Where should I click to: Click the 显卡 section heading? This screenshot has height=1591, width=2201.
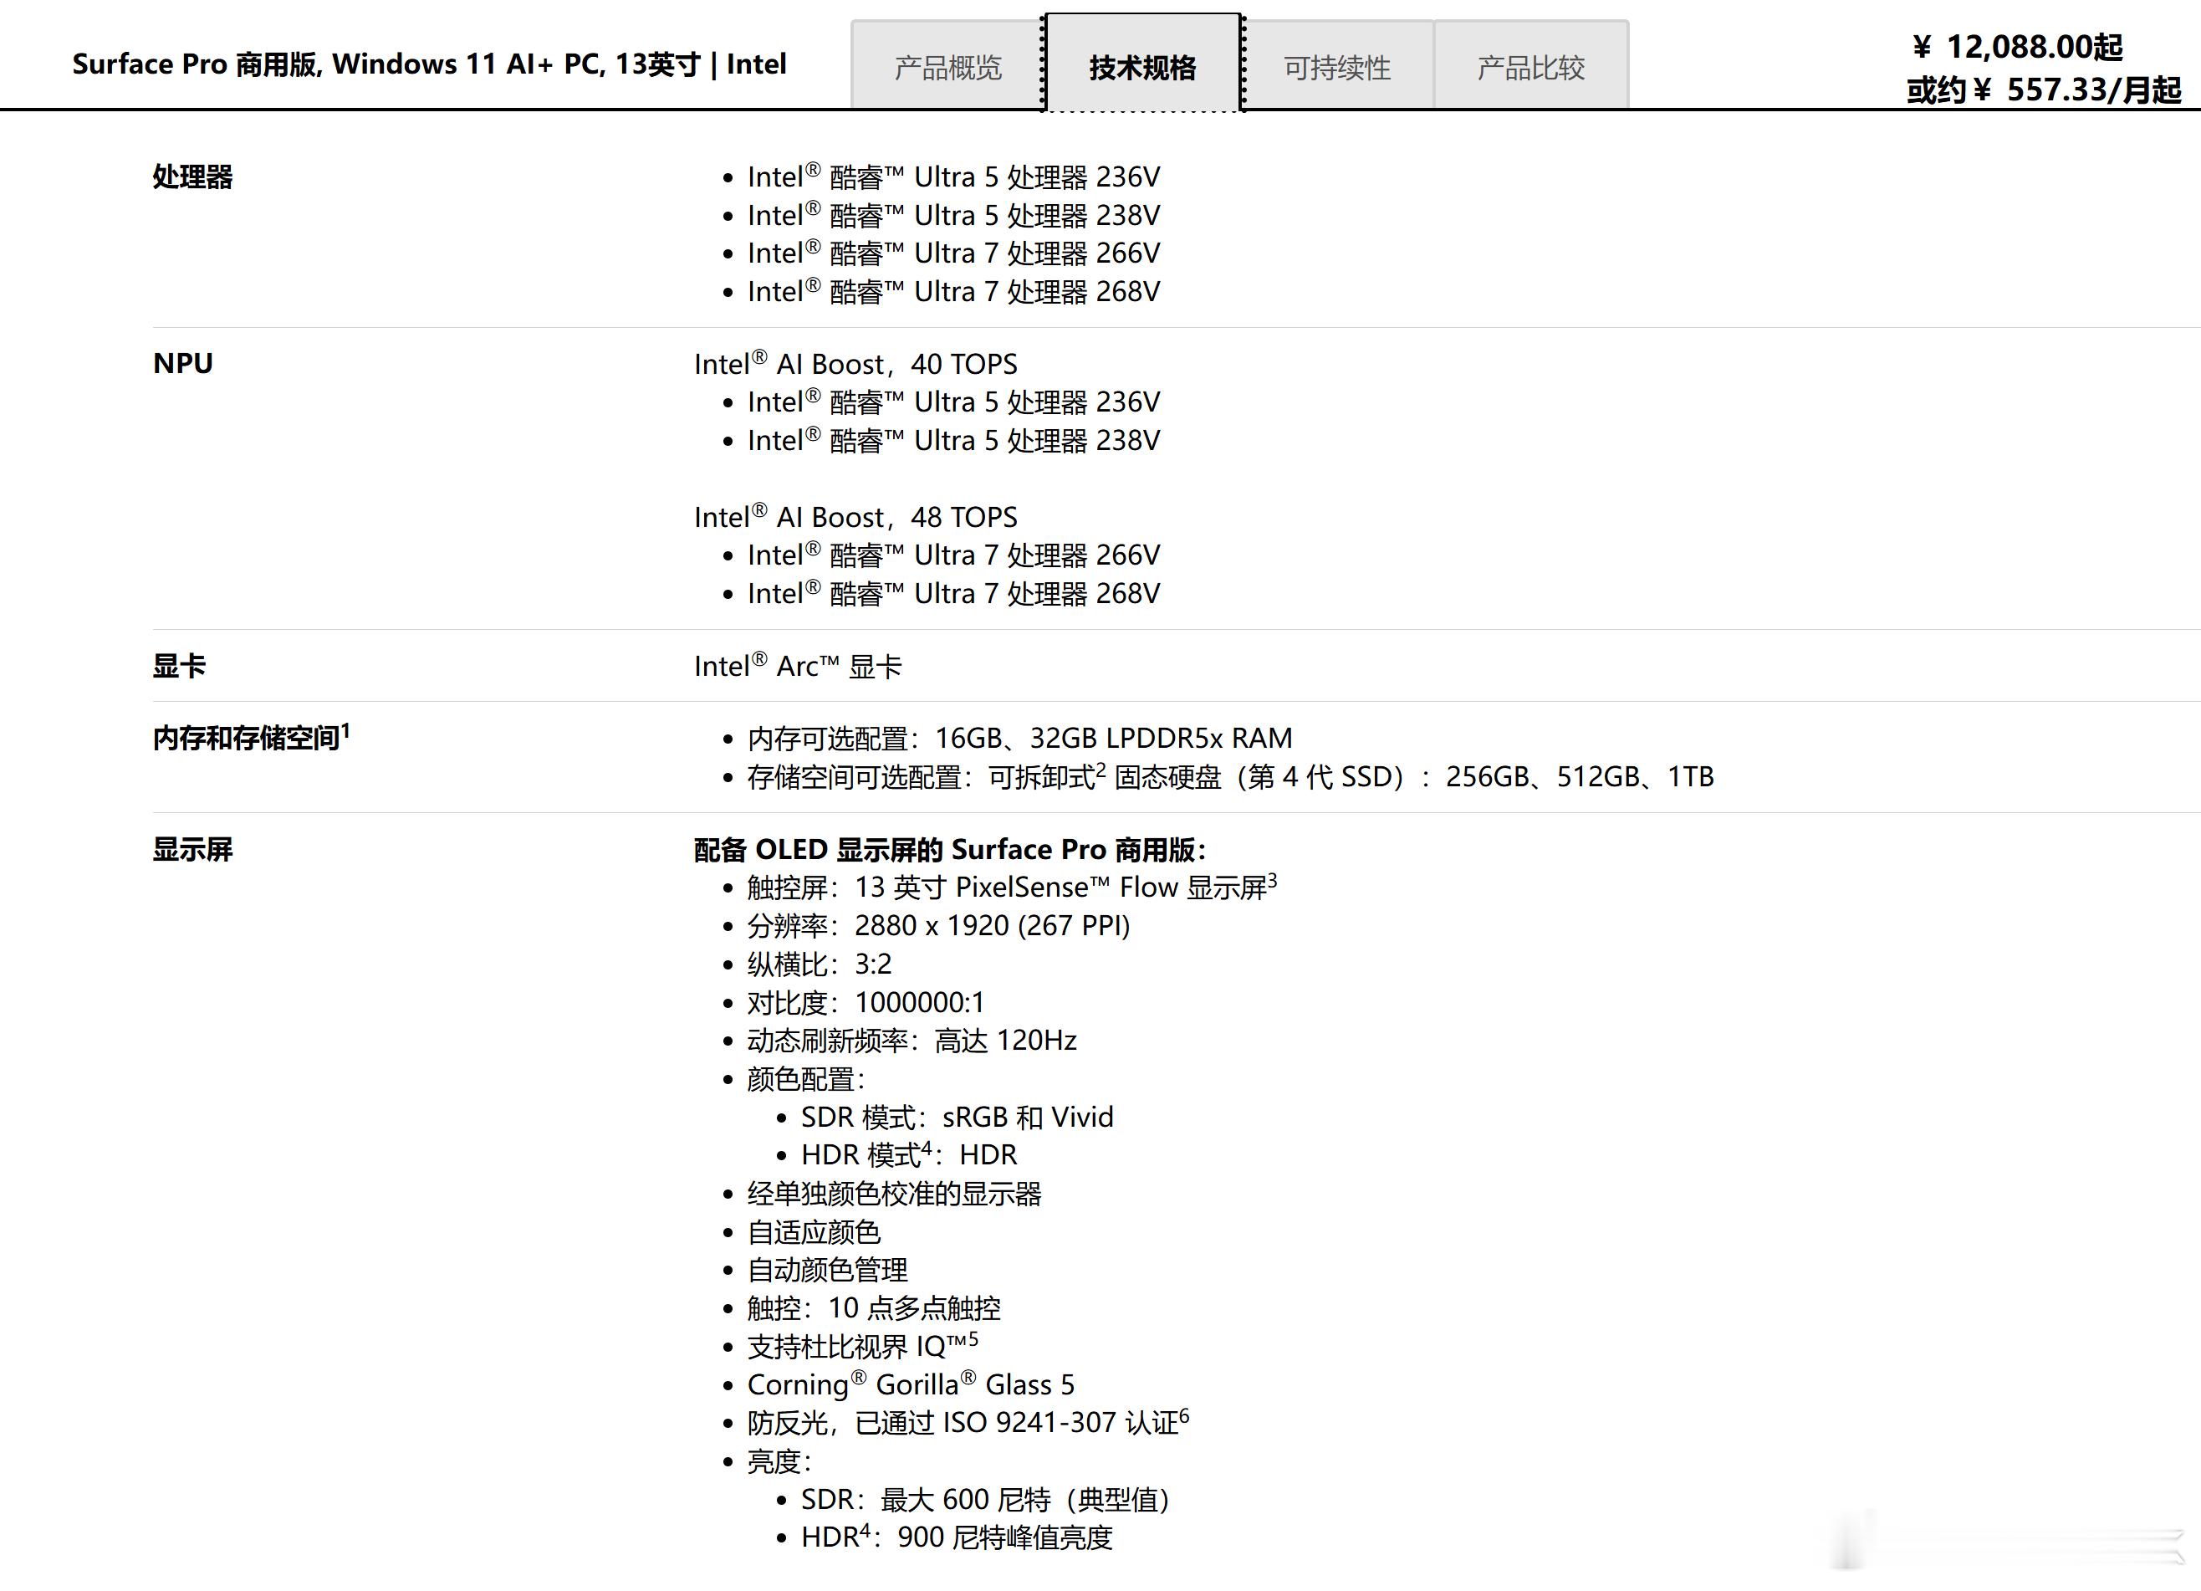[179, 666]
